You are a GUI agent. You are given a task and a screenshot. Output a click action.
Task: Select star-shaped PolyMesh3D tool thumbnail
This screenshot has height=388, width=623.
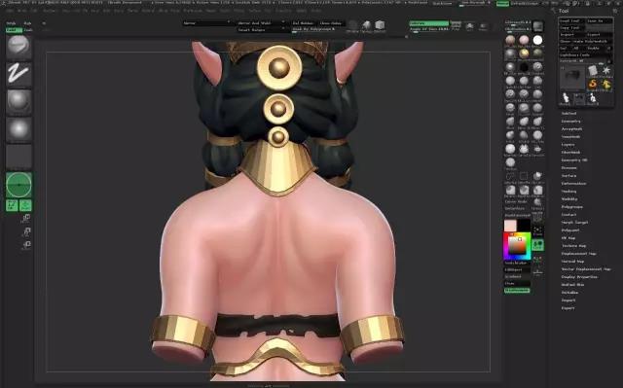[x=605, y=71]
